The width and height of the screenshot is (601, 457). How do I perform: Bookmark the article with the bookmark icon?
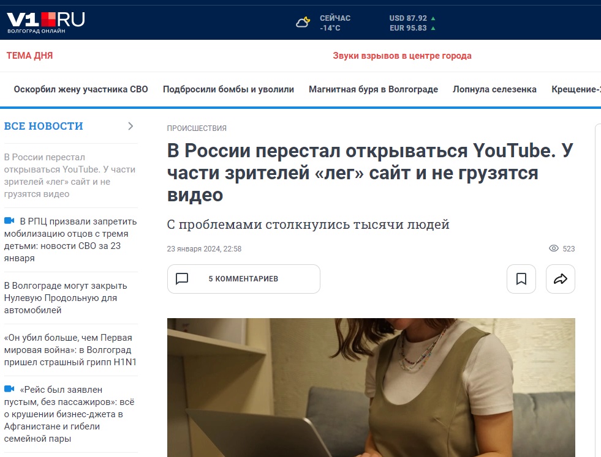(521, 279)
